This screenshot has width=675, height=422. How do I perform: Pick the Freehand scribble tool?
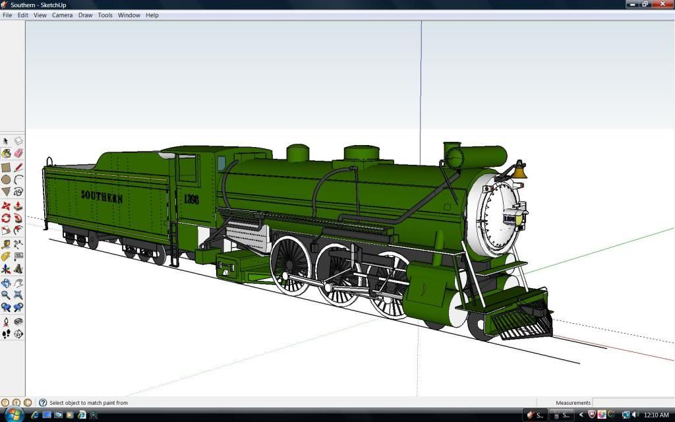coord(18,192)
